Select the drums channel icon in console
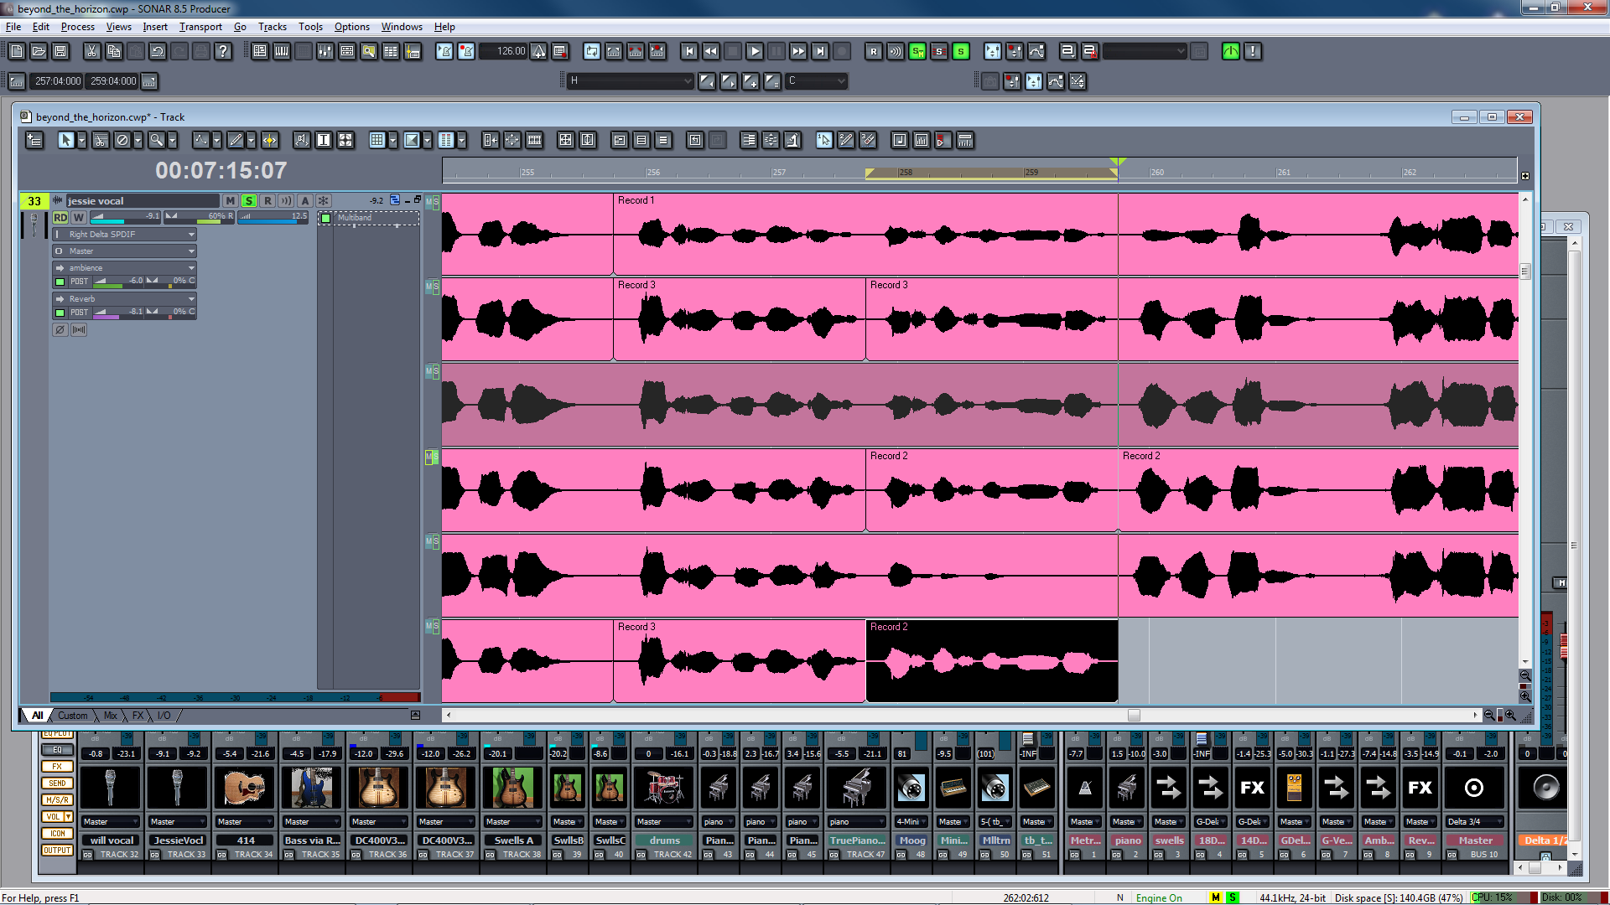Screen dimensions: 1610x905 coord(664,788)
